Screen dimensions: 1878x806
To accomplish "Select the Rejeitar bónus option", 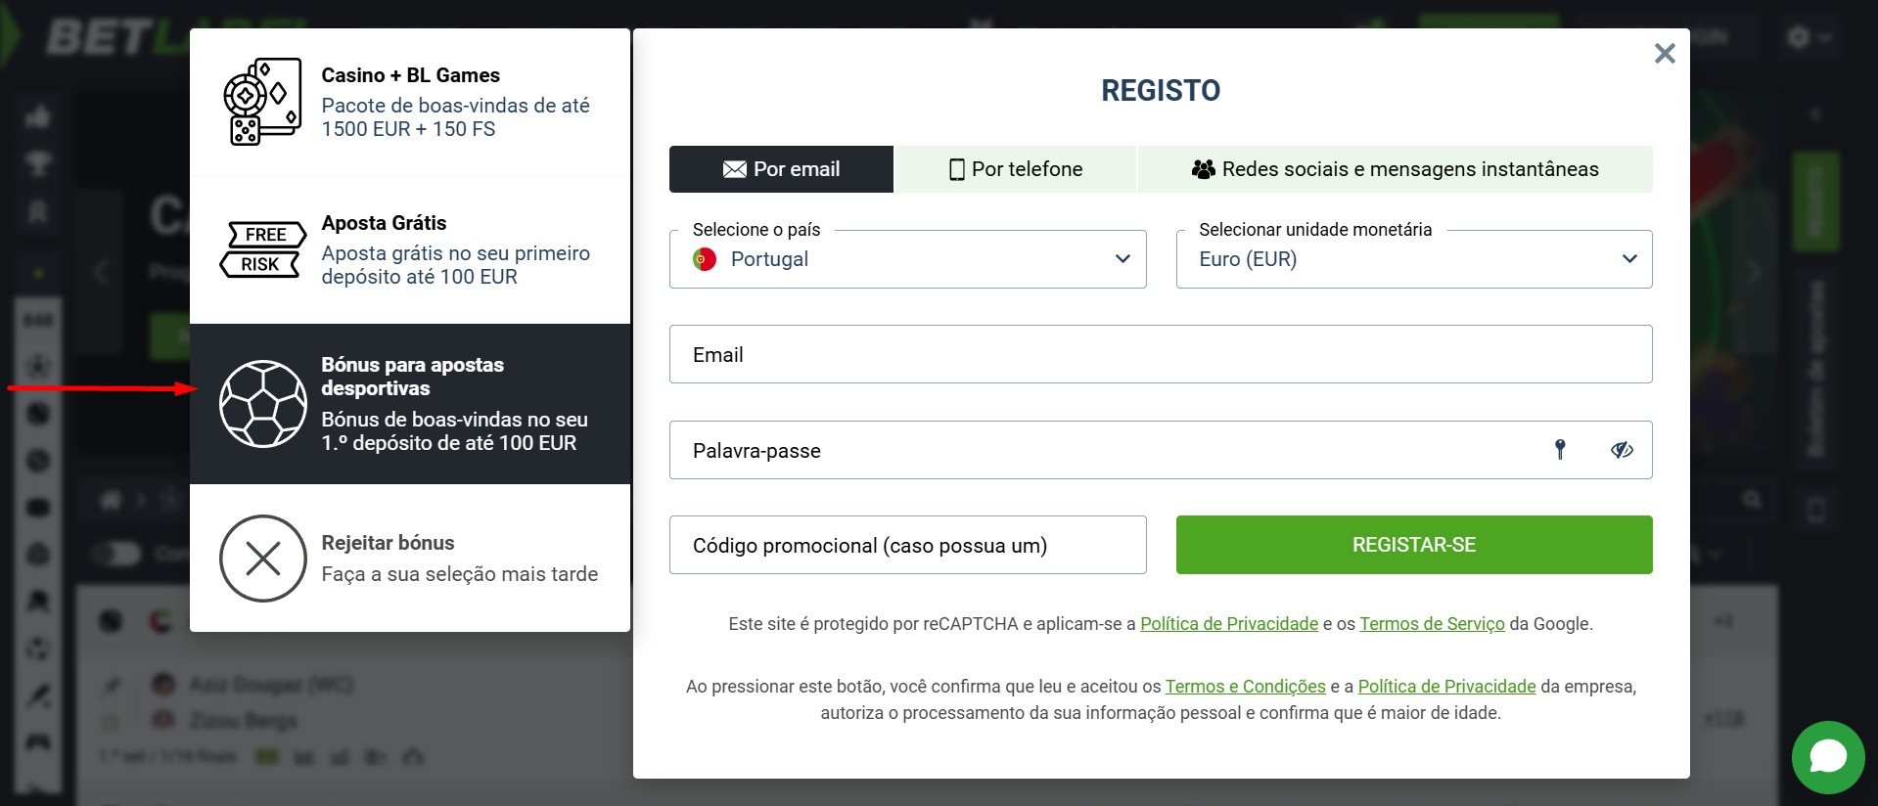I will (x=458, y=559).
